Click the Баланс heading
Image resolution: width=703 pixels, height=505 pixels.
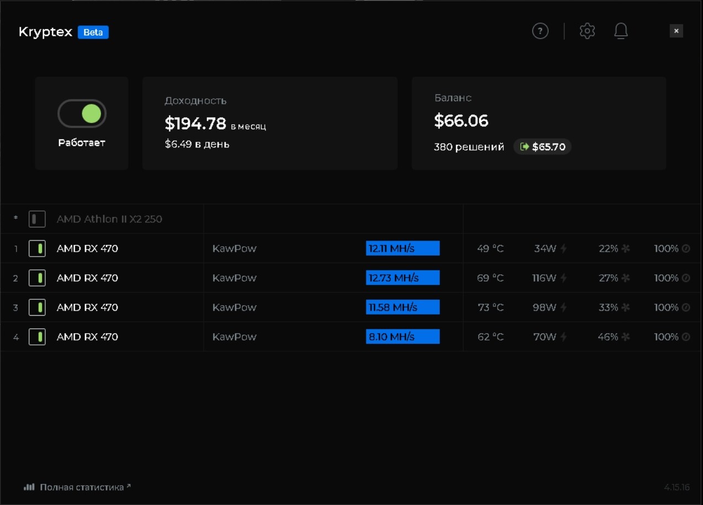coord(453,98)
